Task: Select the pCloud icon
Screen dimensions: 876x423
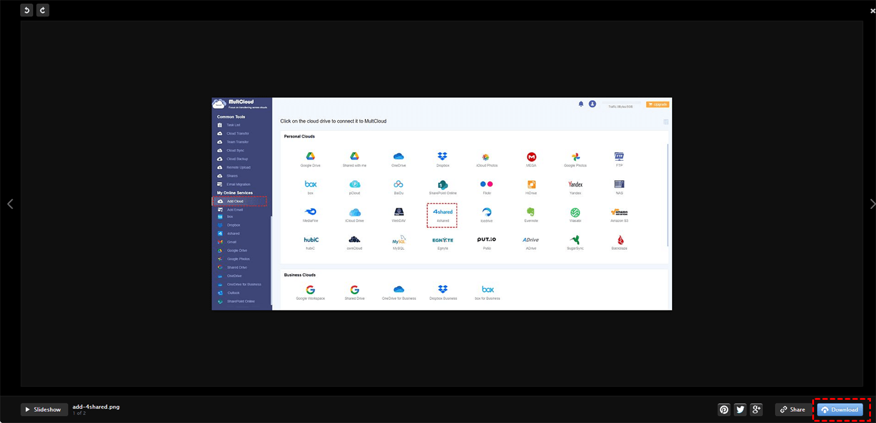Action: pyautogui.click(x=354, y=184)
